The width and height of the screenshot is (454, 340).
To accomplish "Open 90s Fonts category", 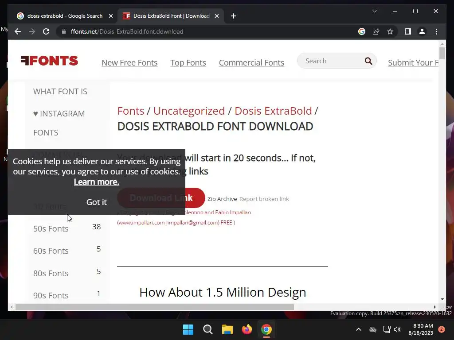I will (x=51, y=295).
